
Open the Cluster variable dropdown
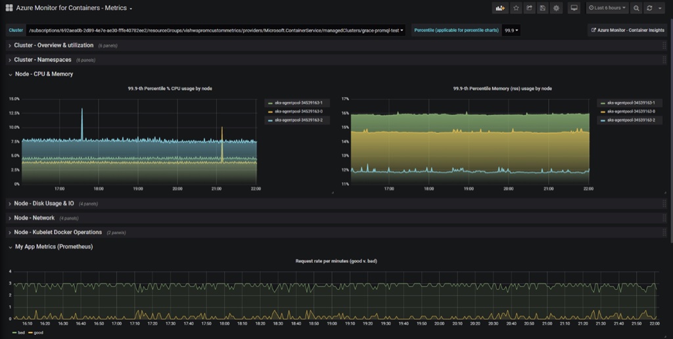(216, 30)
